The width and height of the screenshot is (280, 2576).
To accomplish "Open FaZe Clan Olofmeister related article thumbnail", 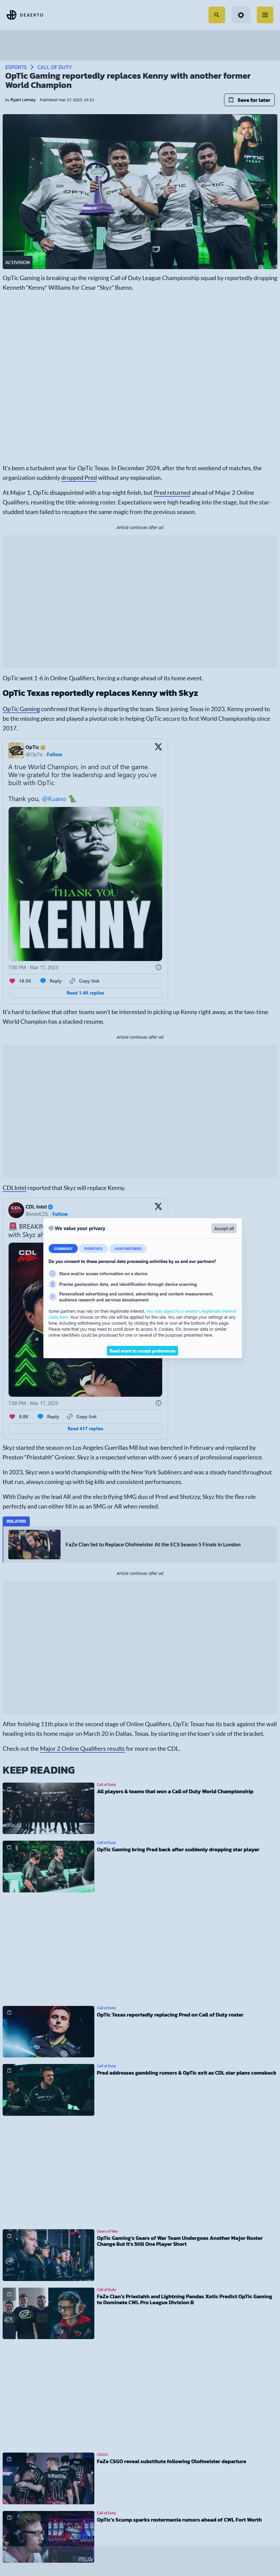I will [34, 1544].
